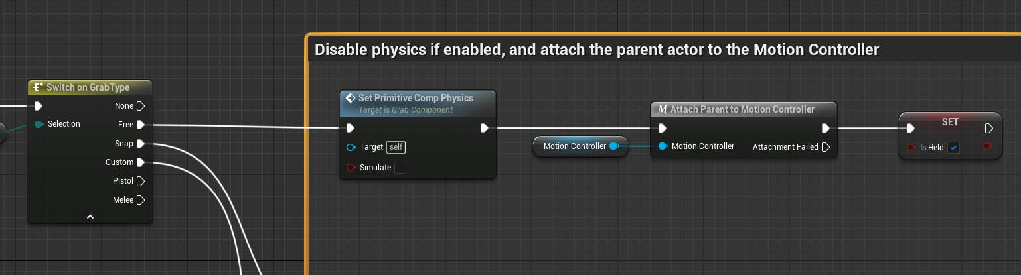Uncheck the Is Held checkbox
The width and height of the screenshot is (1021, 275).
953,148
